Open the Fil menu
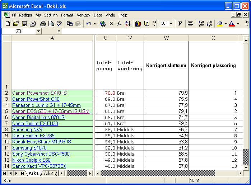The width and height of the screenshot is (251, 185). pyautogui.click(x=14, y=15)
